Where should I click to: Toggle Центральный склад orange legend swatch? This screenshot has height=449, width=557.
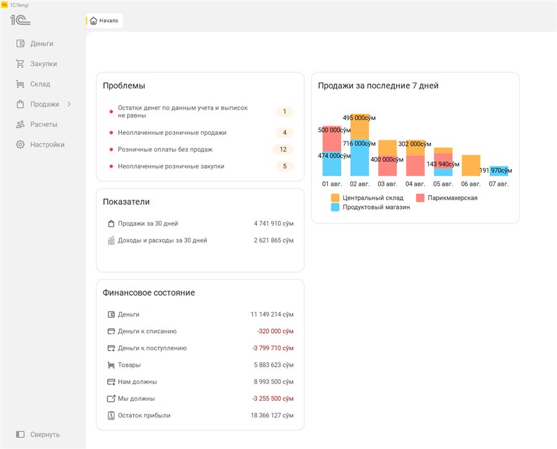click(x=335, y=198)
